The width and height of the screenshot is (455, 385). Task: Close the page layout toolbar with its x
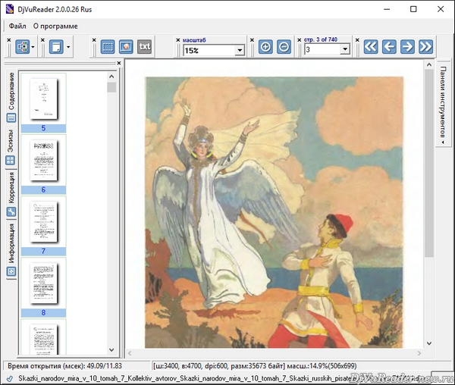(43, 40)
